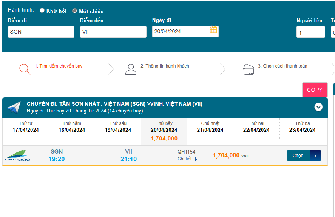Click the arrow on the Chọn button

click(315, 155)
